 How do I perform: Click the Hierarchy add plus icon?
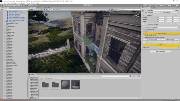[x=1, y=10]
